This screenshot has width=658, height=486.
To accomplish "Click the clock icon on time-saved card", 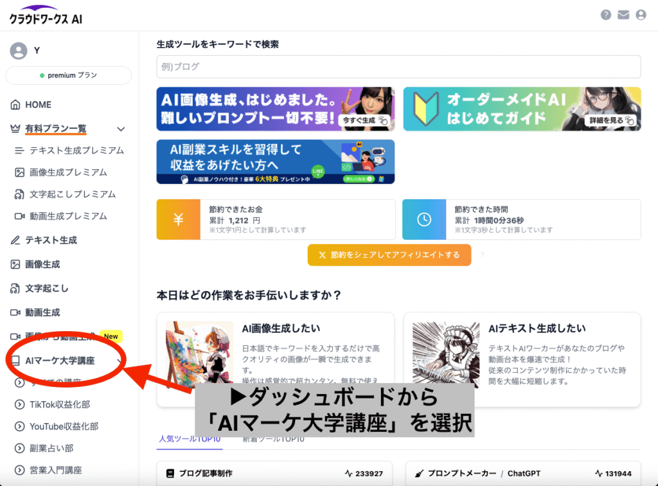I will [424, 219].
